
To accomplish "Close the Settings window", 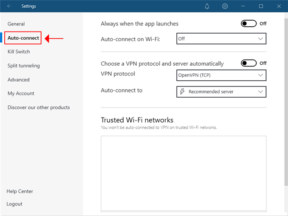I will pos(279,6).
